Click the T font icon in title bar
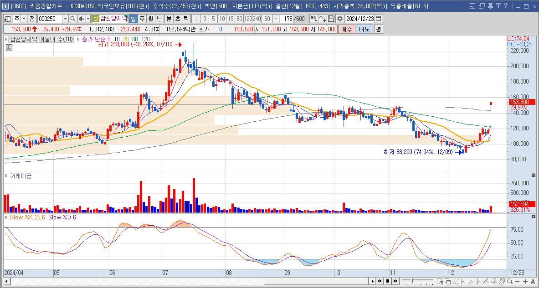This screenshot has height=288, width=539. pos(498,6)
